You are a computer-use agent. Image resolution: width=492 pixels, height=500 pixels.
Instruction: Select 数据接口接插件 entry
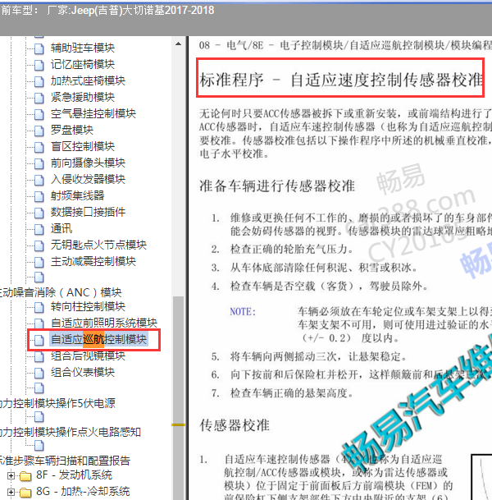click(x=89, y=213)
